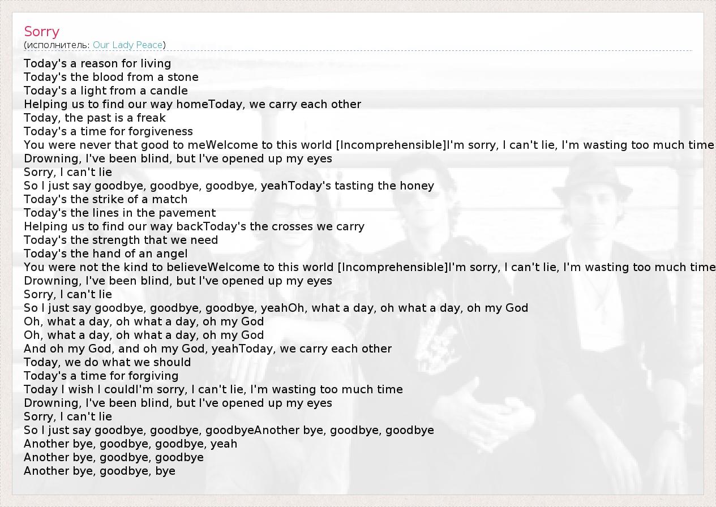Click the исполнитель label text
This screenshot has width=716, height=507.
(x=57, y=45)
